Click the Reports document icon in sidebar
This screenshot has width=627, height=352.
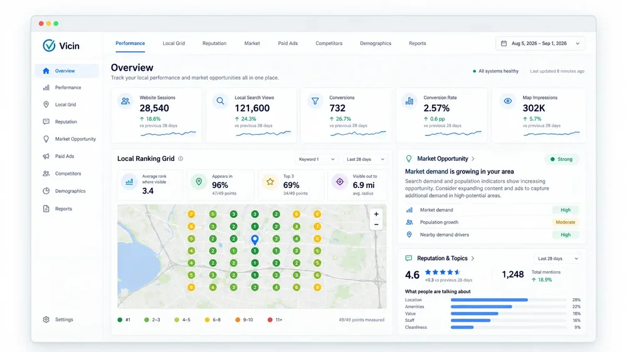click(x=46, y=209)
